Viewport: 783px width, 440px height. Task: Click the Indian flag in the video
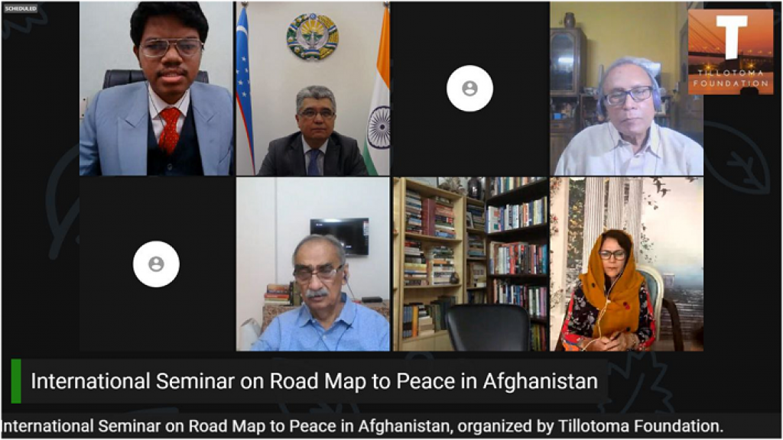coord(378,90)
